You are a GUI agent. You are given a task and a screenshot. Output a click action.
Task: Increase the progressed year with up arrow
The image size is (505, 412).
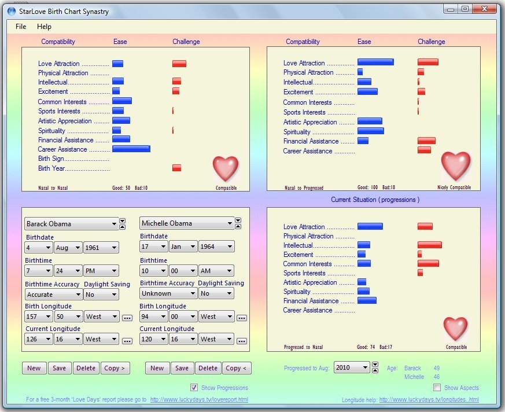[375, 370]
